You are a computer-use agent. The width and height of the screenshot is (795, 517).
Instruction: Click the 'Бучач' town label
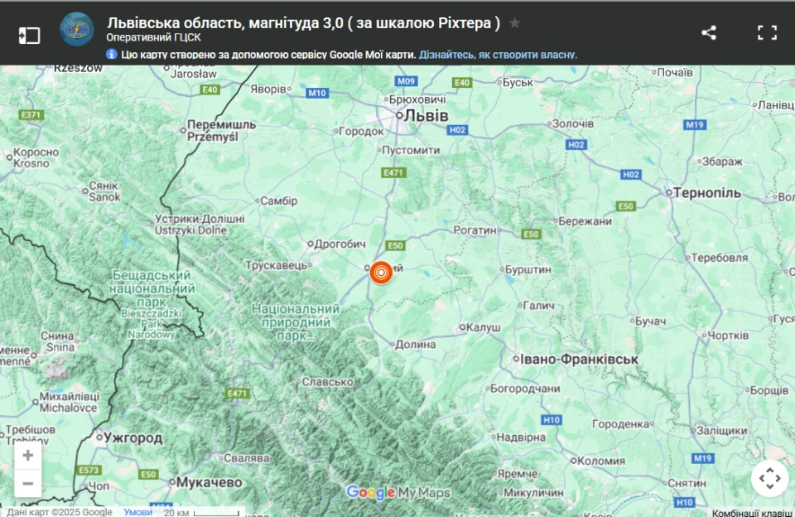(650, 321)
